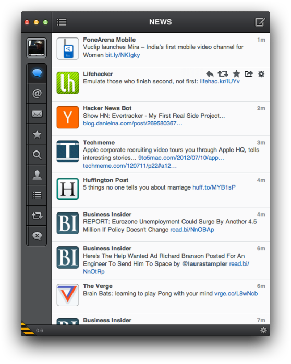Viewport: 291px width, 364px height.
Task: Click The Verge avatar
Action: [68, 295]
